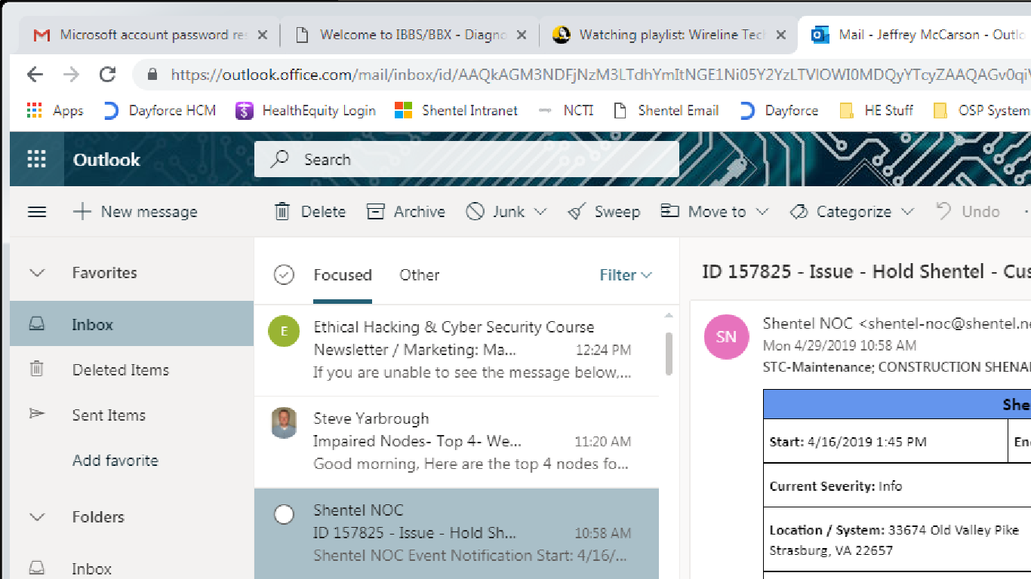Click the Delete trash can icon
The image size is (1031, 579).
tap(282, 212)
